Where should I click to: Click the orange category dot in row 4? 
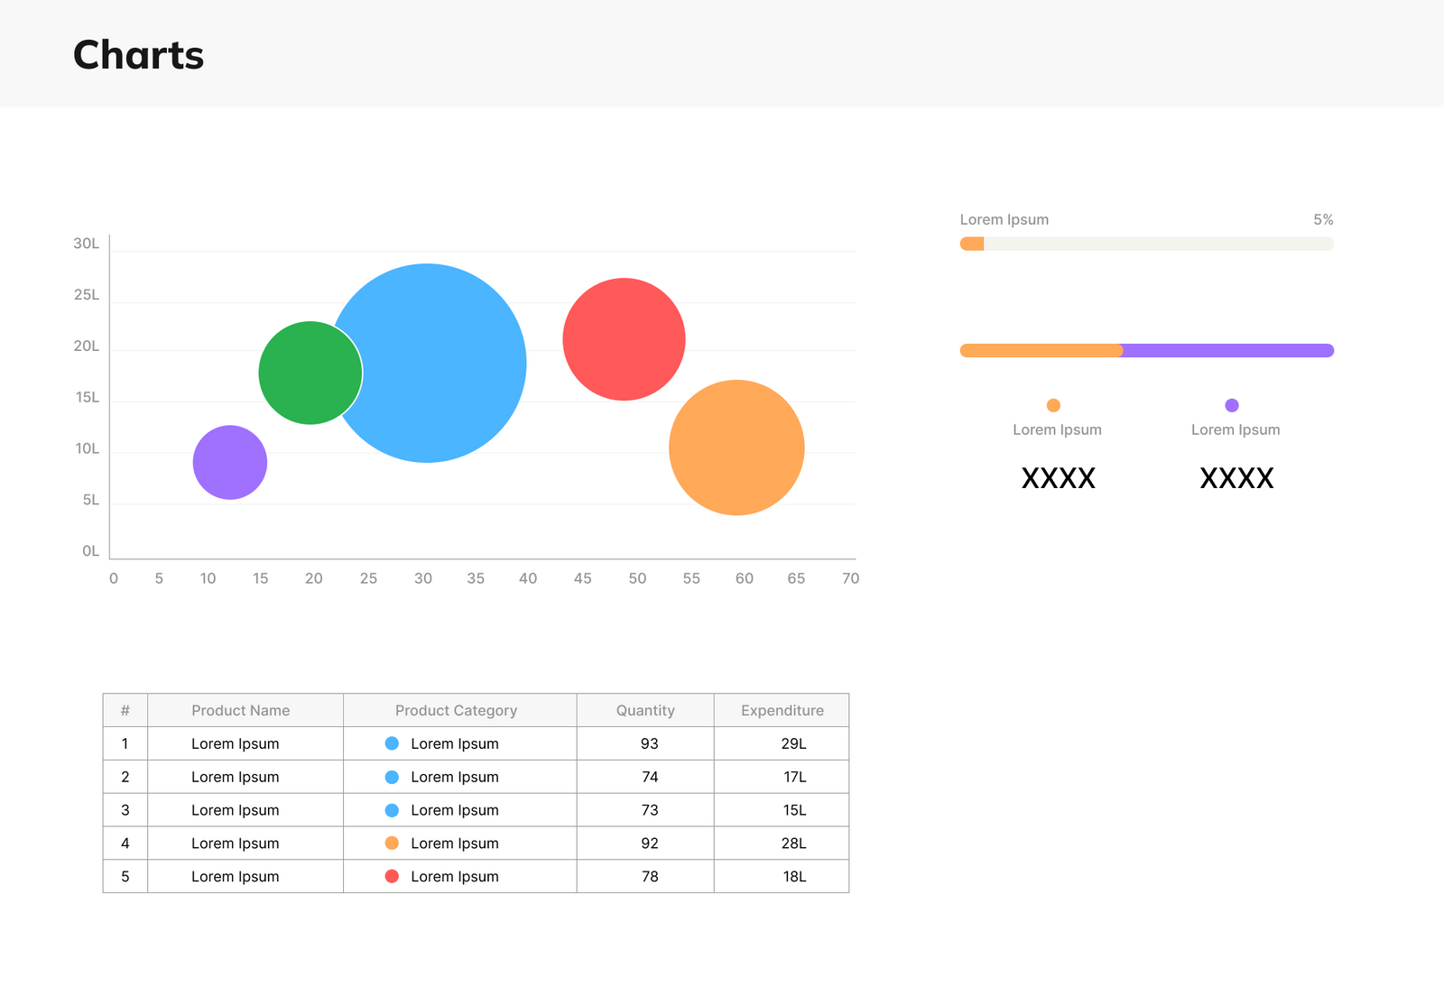click(392, 844)
